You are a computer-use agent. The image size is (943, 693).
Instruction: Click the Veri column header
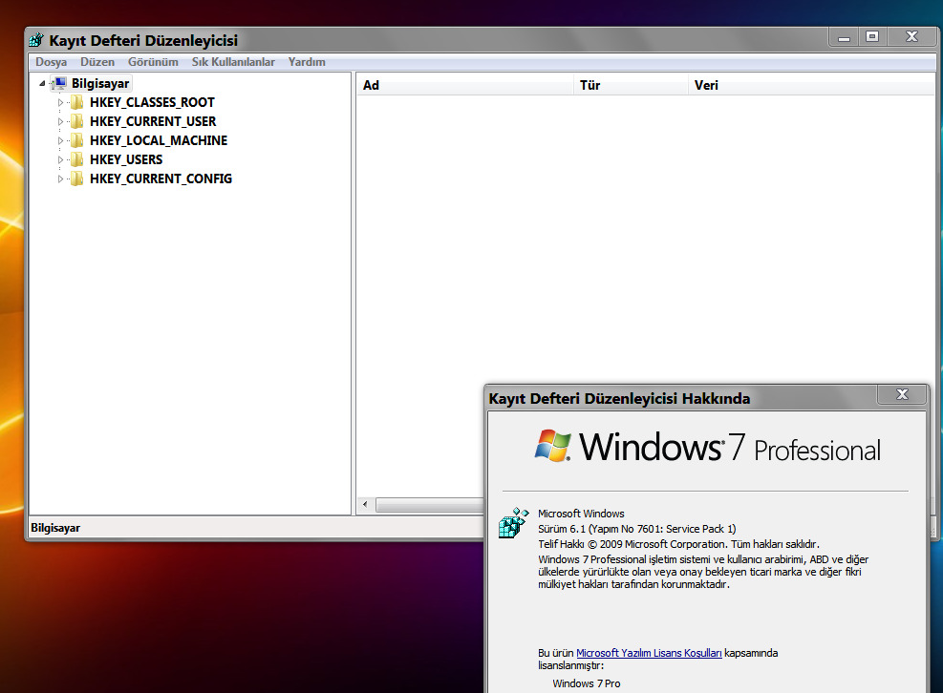coord(811,85)
